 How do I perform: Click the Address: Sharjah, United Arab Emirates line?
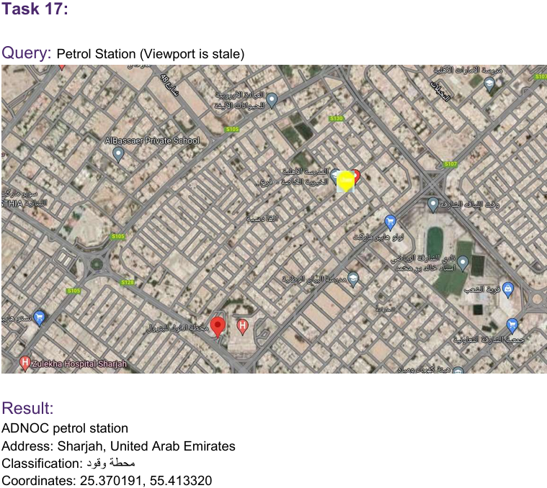tap(119, 446)
